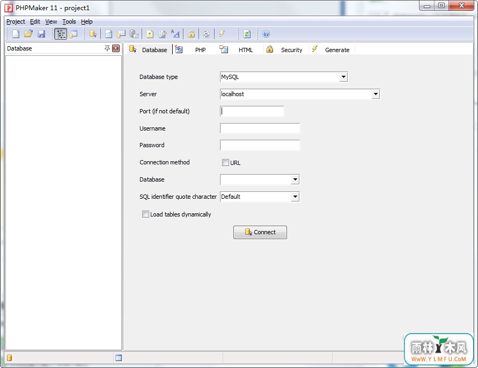Expand the SQL identifier quote character dropdown
The image size is (478, 368).
click(x=295, y=197)
